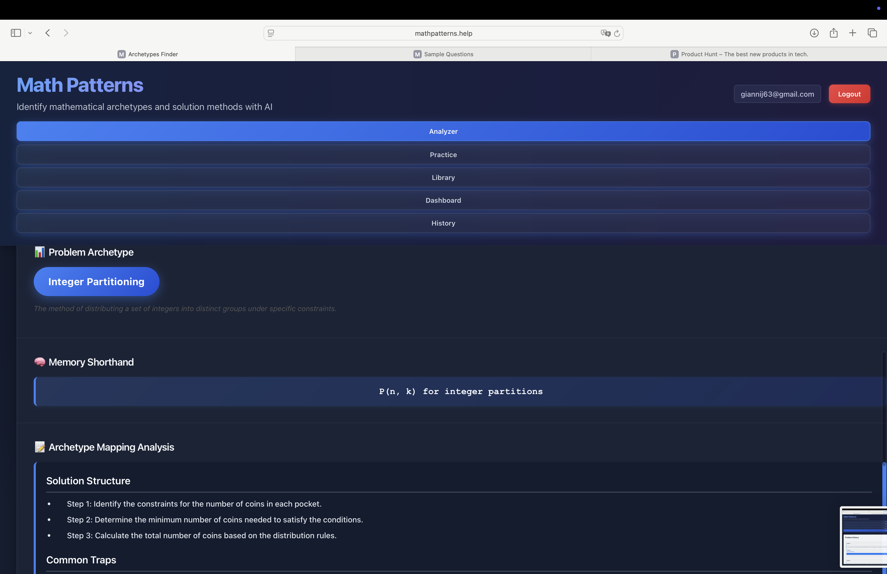This screenshot has height=574, width=887.
Task: Go to the Dashboard section
Action: pos(443,200)
